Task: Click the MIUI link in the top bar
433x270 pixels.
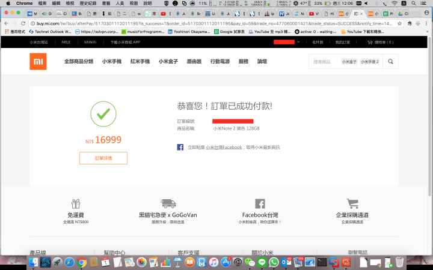Action: click(66, 42)
